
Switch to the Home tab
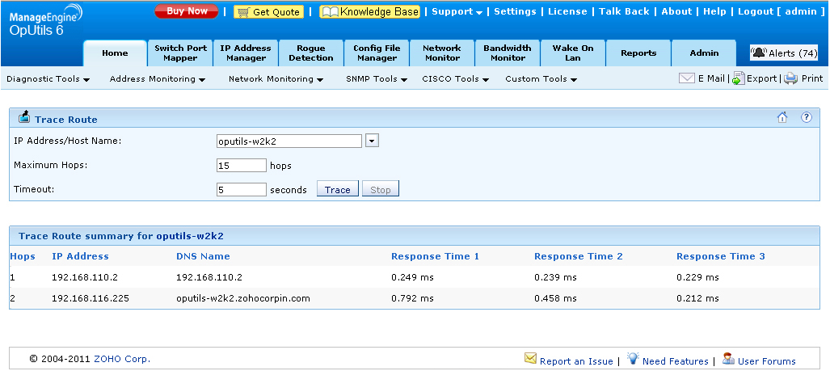point(115,53)
